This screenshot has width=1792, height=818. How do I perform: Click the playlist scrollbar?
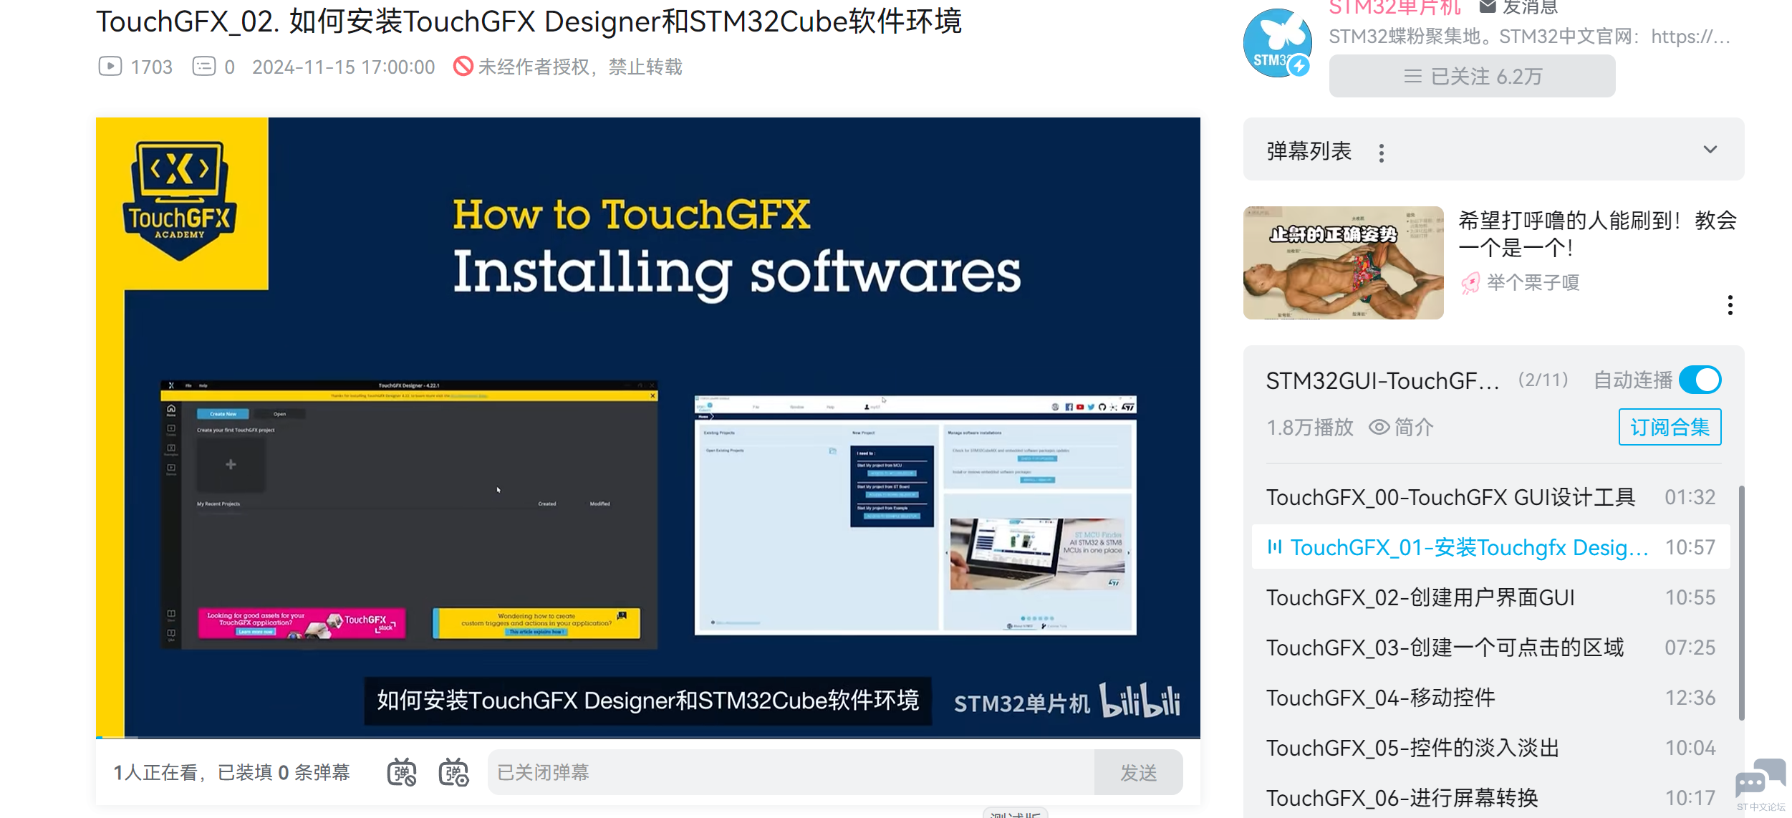coord(1741,603)
